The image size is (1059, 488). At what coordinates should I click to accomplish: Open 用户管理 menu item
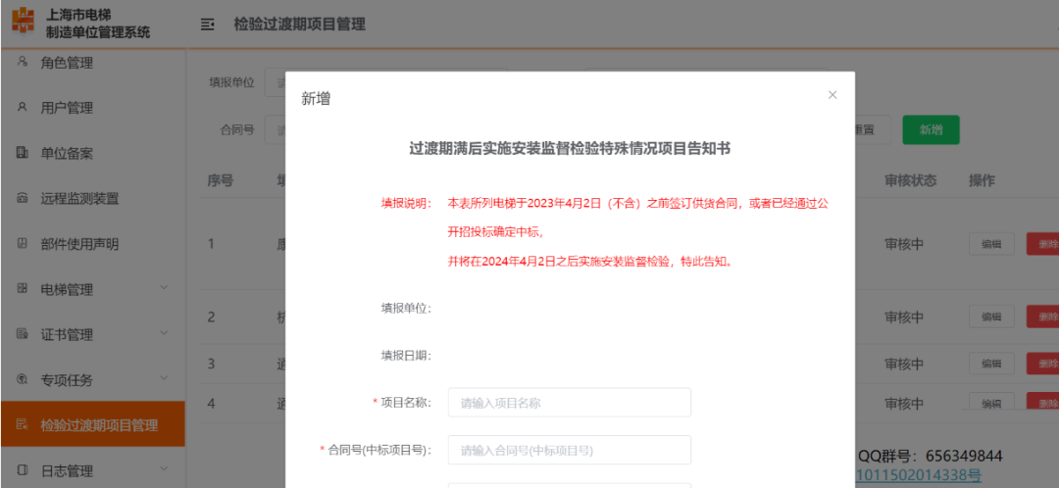92,108
